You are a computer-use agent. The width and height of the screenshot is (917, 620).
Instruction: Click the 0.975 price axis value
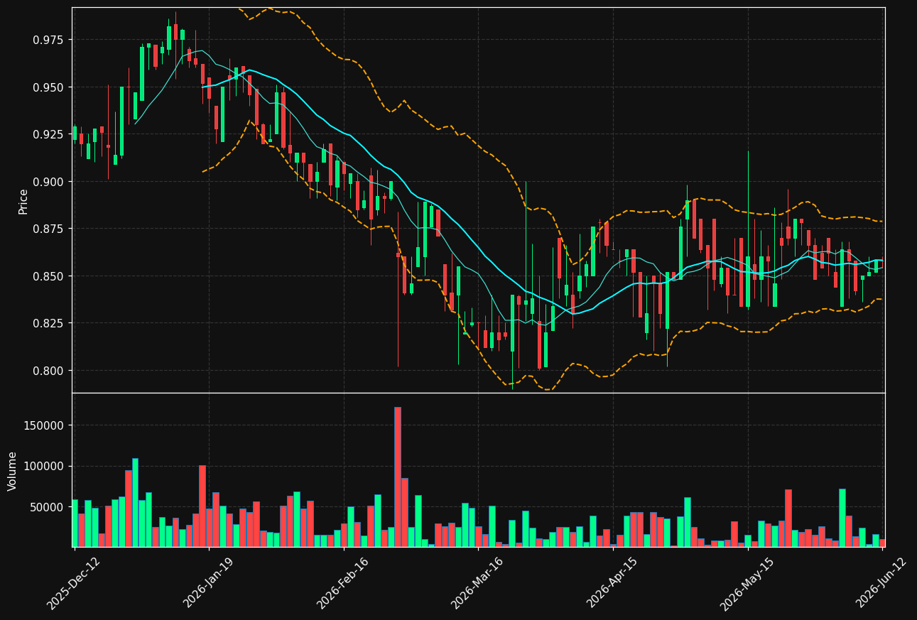49,40
